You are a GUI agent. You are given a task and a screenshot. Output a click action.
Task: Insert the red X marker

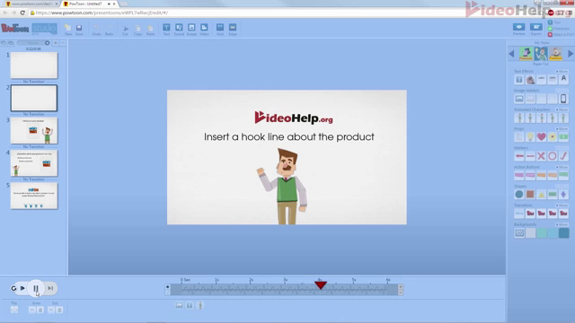point(541,156)
